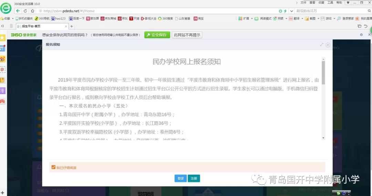Open the 登录管家 login manager tool
Image resolution: width=372 pixels, height=196 pixels.
click(345, 19)
